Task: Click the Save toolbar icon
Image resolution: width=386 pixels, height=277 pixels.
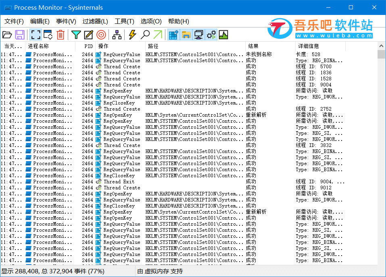Action: coord(20,35)
